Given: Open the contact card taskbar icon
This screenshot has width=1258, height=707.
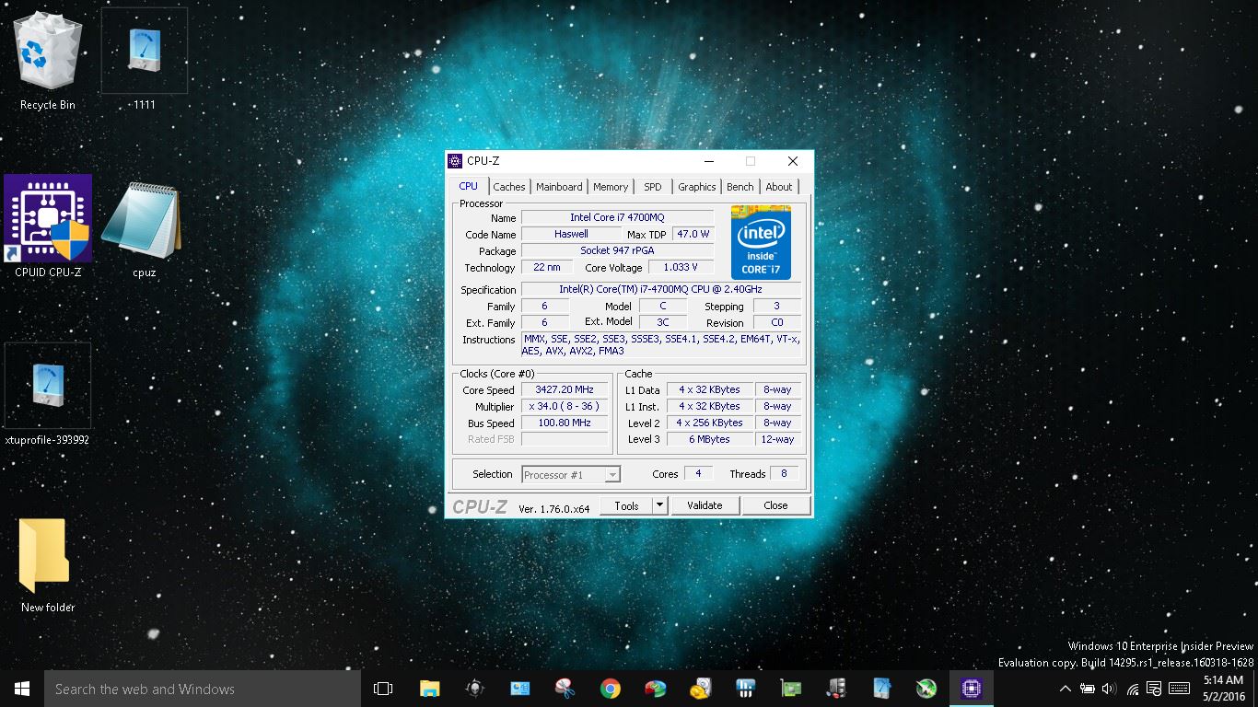Looking at the screenshot, I should pyautogui.click(x=519, y=689).
